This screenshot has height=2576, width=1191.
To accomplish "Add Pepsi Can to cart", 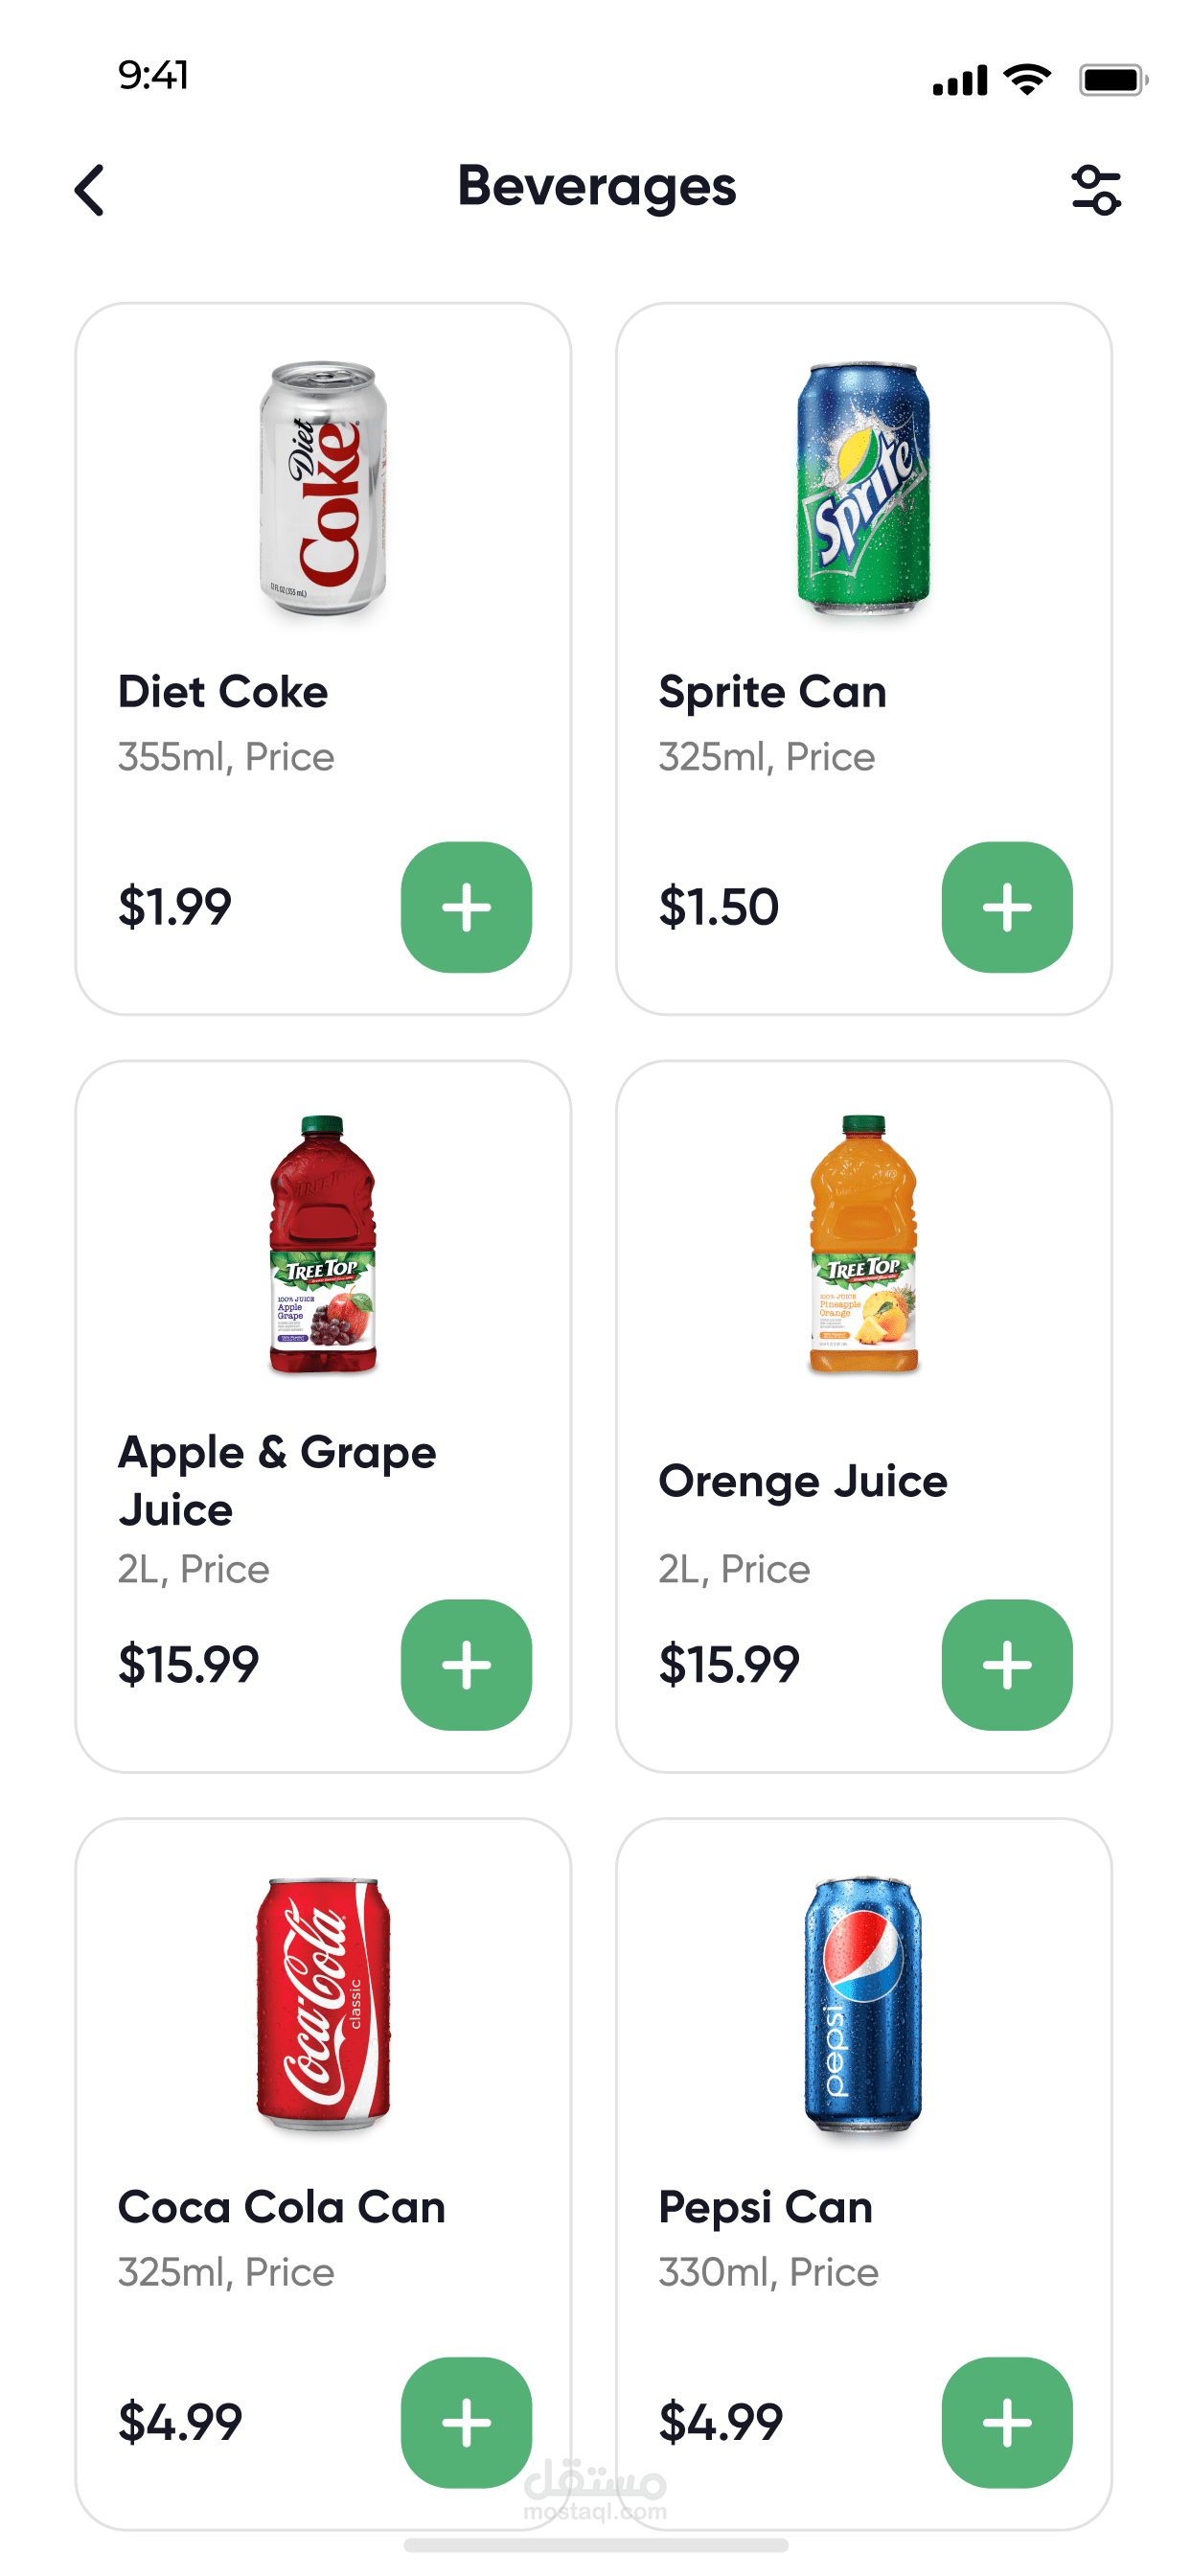I will 1006,2422.
